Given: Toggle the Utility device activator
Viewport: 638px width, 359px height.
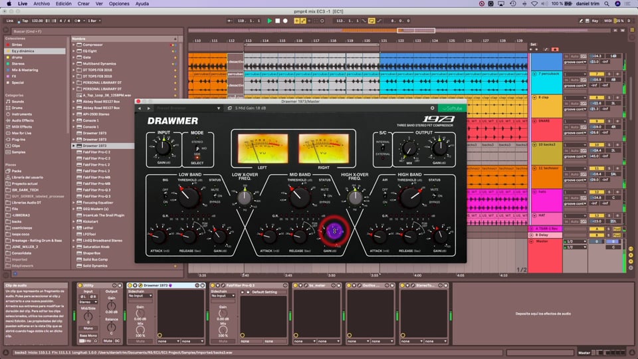Looking at the screenshot, I should coord(80,285).
